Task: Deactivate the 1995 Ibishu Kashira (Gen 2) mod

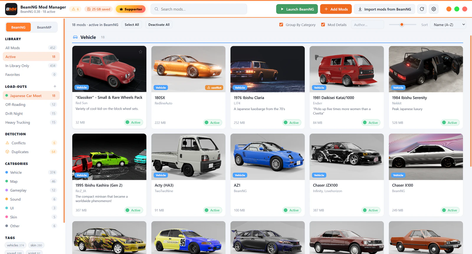Action: (133, 210)
